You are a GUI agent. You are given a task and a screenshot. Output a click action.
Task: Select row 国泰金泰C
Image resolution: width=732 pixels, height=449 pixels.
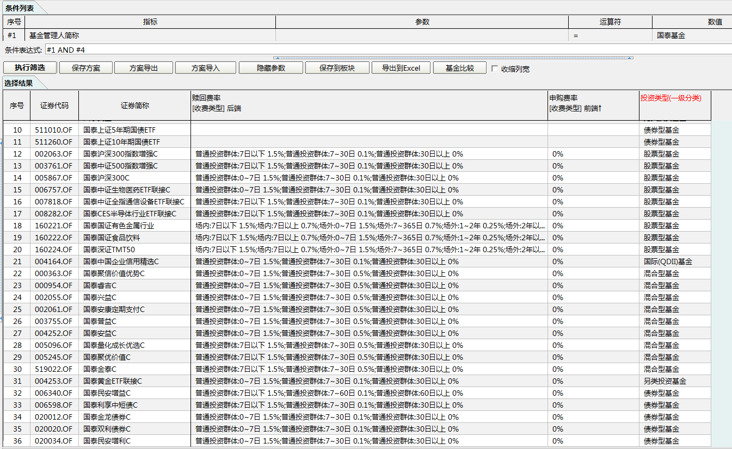pyautogui.click(x=357, y=369)
